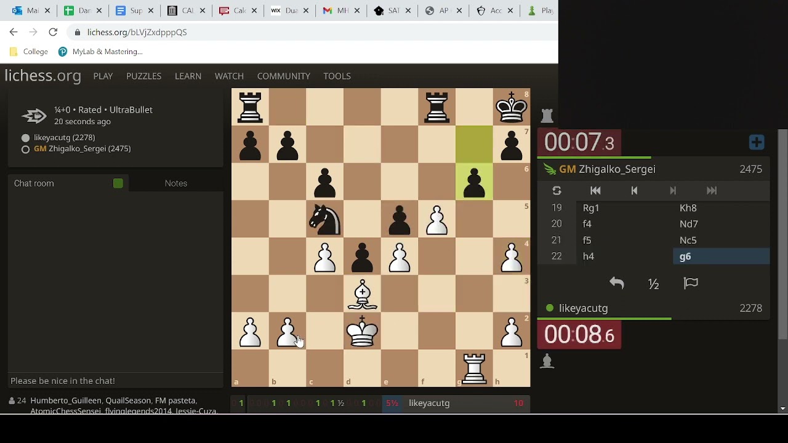The image size is (788, 443).
Task: Go to lichess.org home logo
Action: [42, 76]
